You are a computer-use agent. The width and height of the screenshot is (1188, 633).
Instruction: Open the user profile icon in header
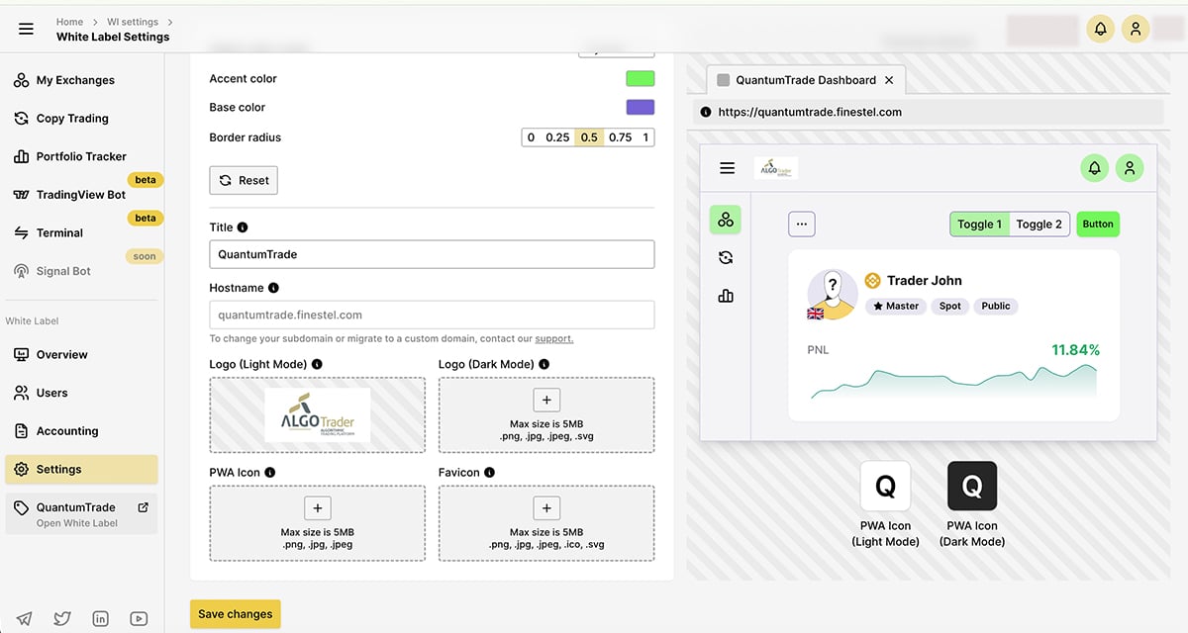click(1136, 29)
